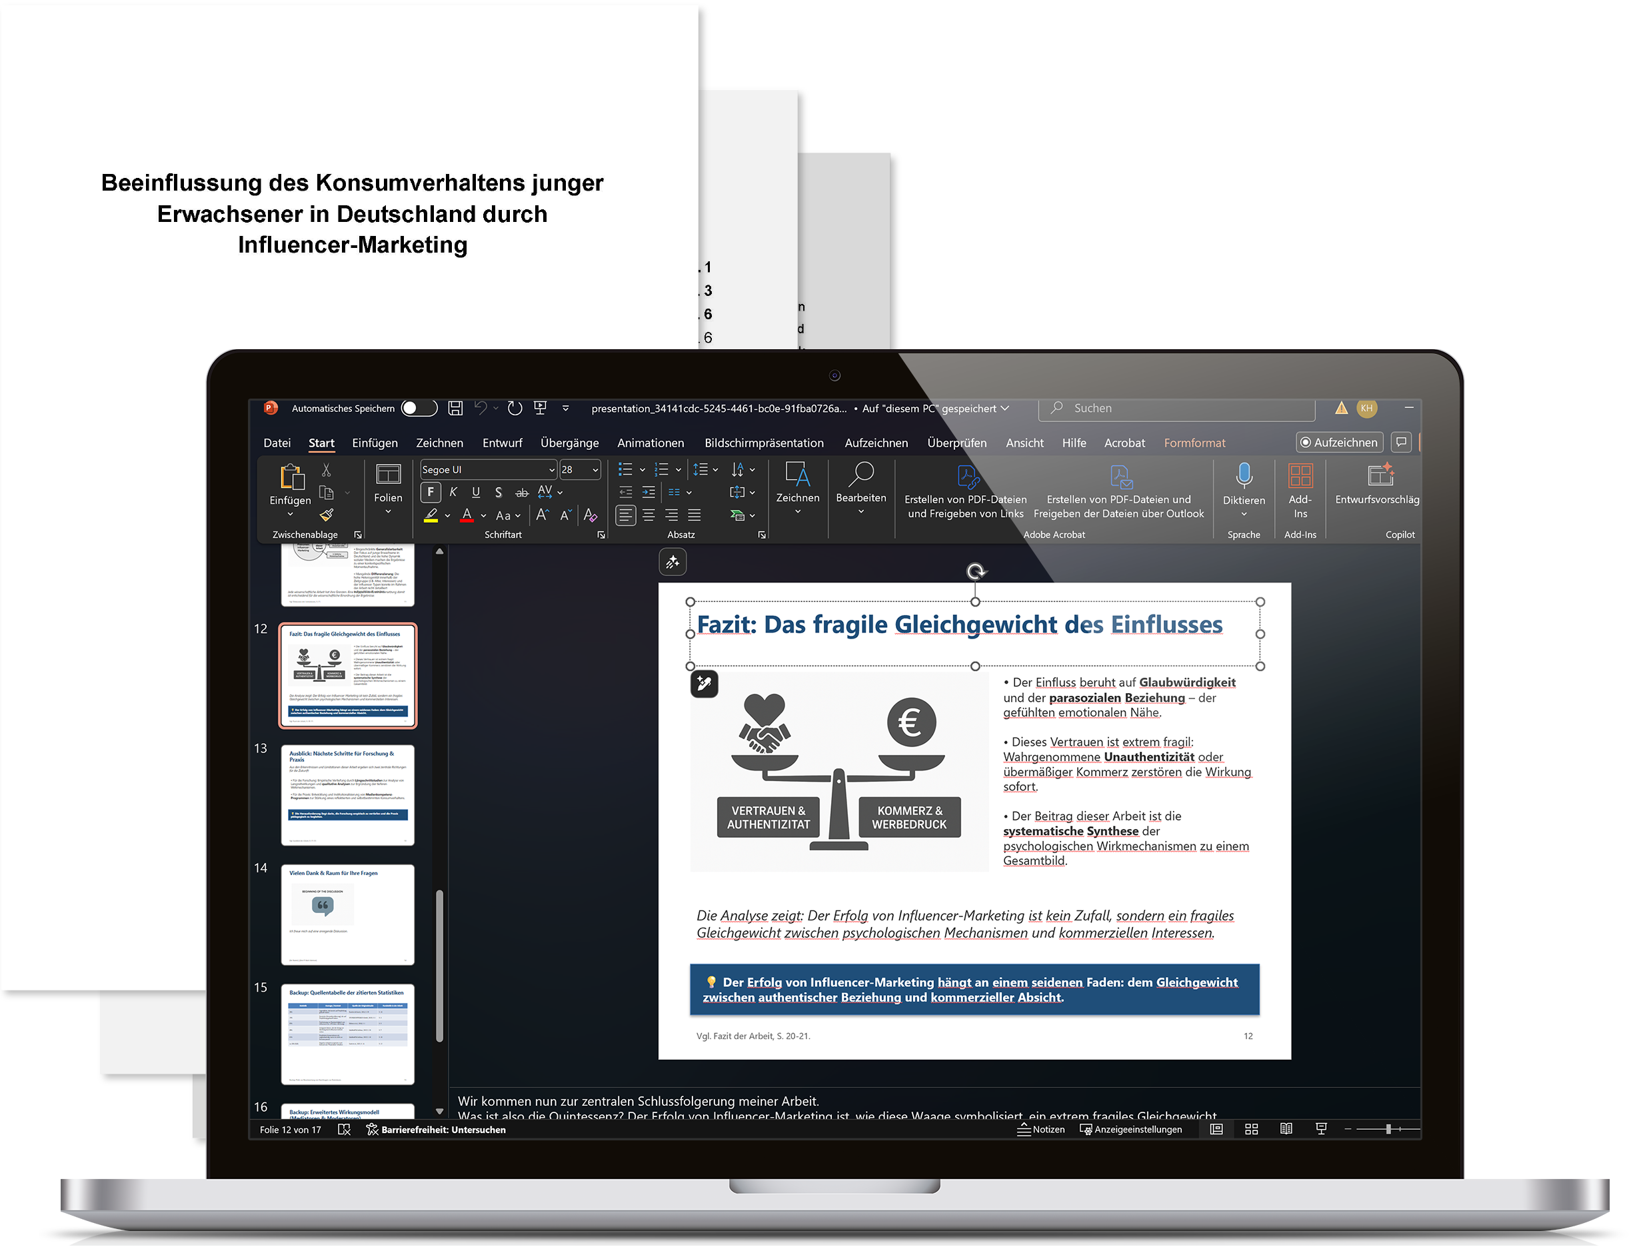Open the Zeichnen drawing tool
The image size is (1635, 1253).
coord(797,485)
